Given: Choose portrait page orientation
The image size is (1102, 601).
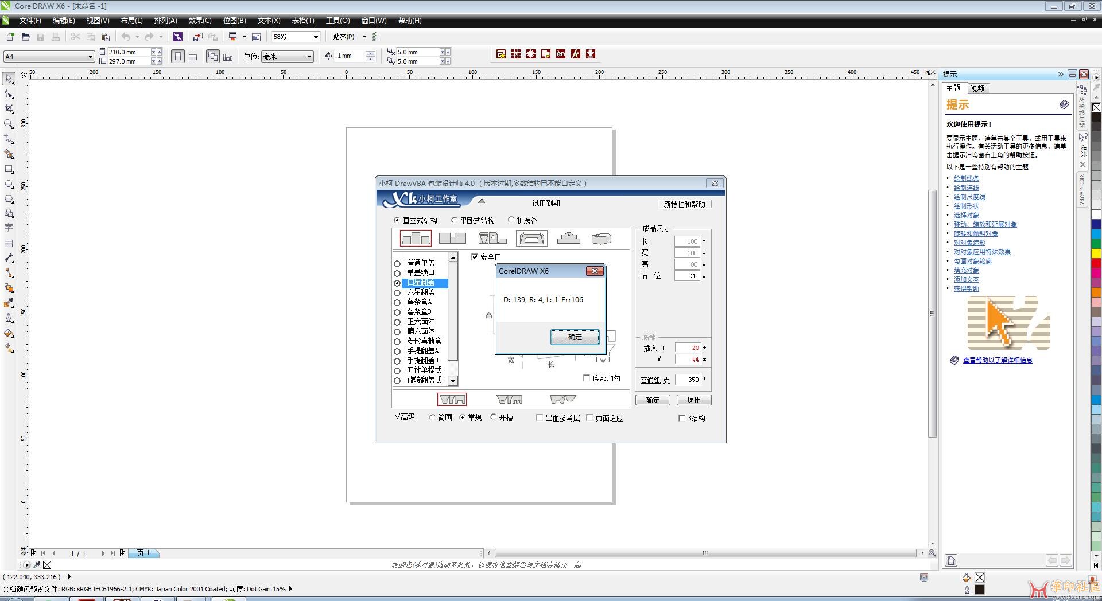Looking at the screenshot, I should (178, 56).
